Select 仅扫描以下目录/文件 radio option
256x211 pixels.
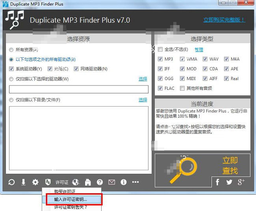pos(11,100)
